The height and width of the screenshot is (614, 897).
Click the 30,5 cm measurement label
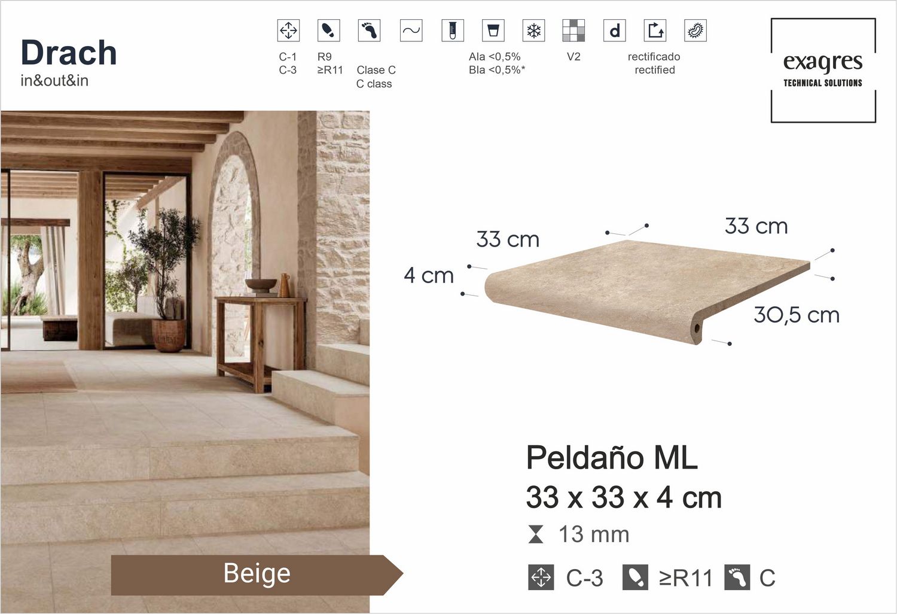pos(797,315)
